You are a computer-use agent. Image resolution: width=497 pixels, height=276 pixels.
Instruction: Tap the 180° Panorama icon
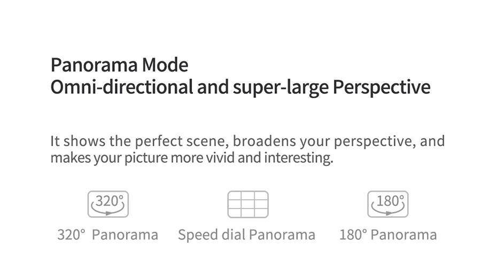pyautogui.click(x=387, y=204)
